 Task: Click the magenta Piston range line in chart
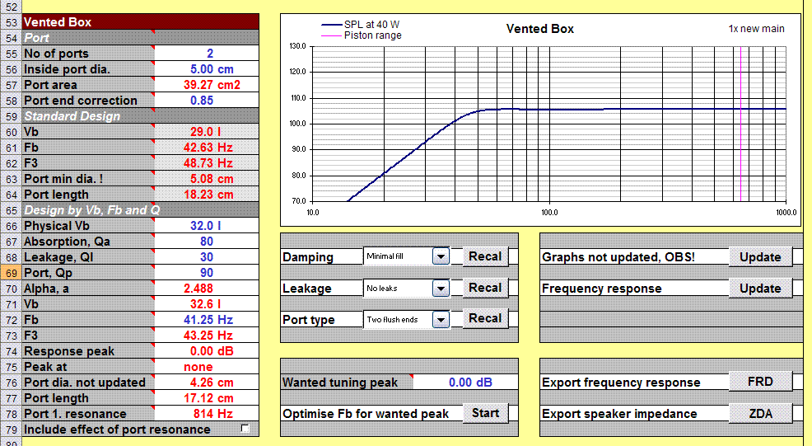(x=740, y=124)
